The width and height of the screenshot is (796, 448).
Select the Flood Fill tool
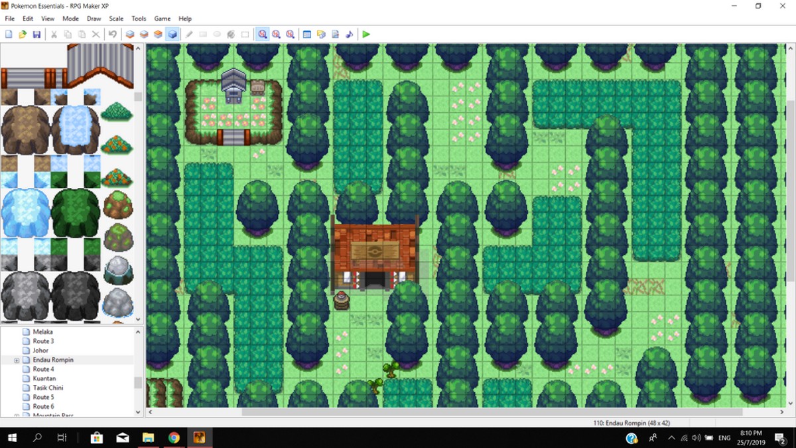[231, 34]
